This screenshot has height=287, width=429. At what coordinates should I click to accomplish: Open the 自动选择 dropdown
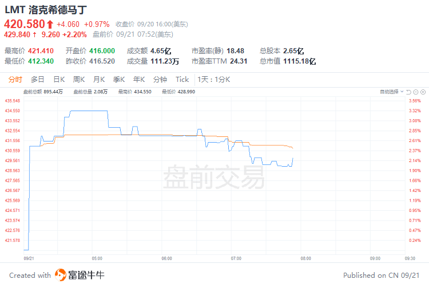click(391, 92)
